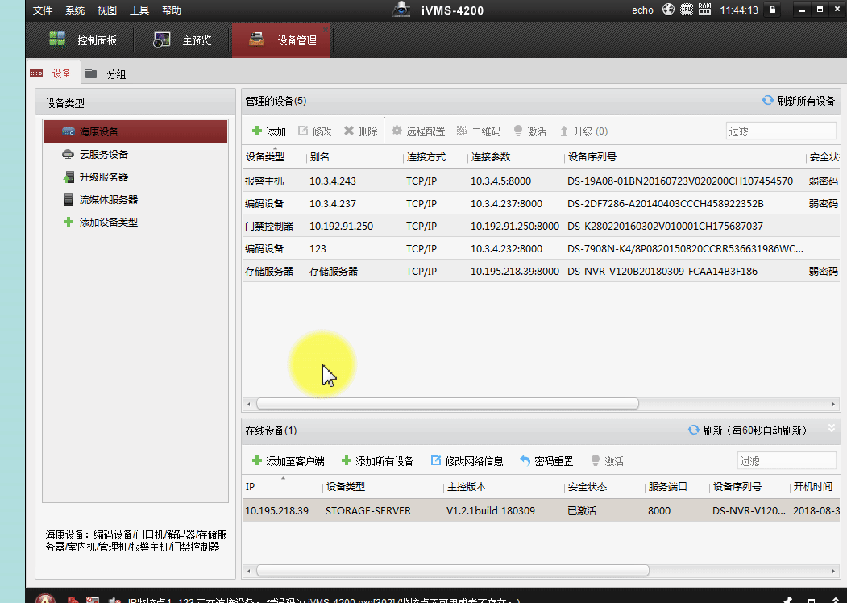This screenshot has width=847, height=603.
Task: Click 添加至客户端 in the online devices panel
Action: pyautogui.click(x=293, y=460)
